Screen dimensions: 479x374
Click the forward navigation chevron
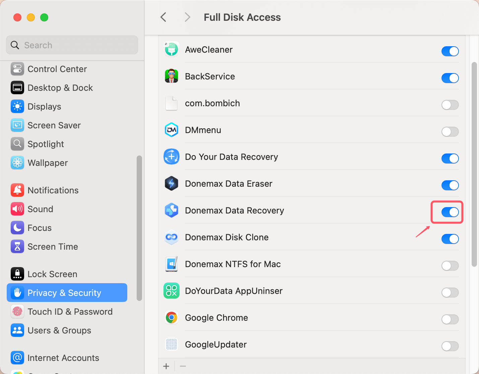point(187,17)
